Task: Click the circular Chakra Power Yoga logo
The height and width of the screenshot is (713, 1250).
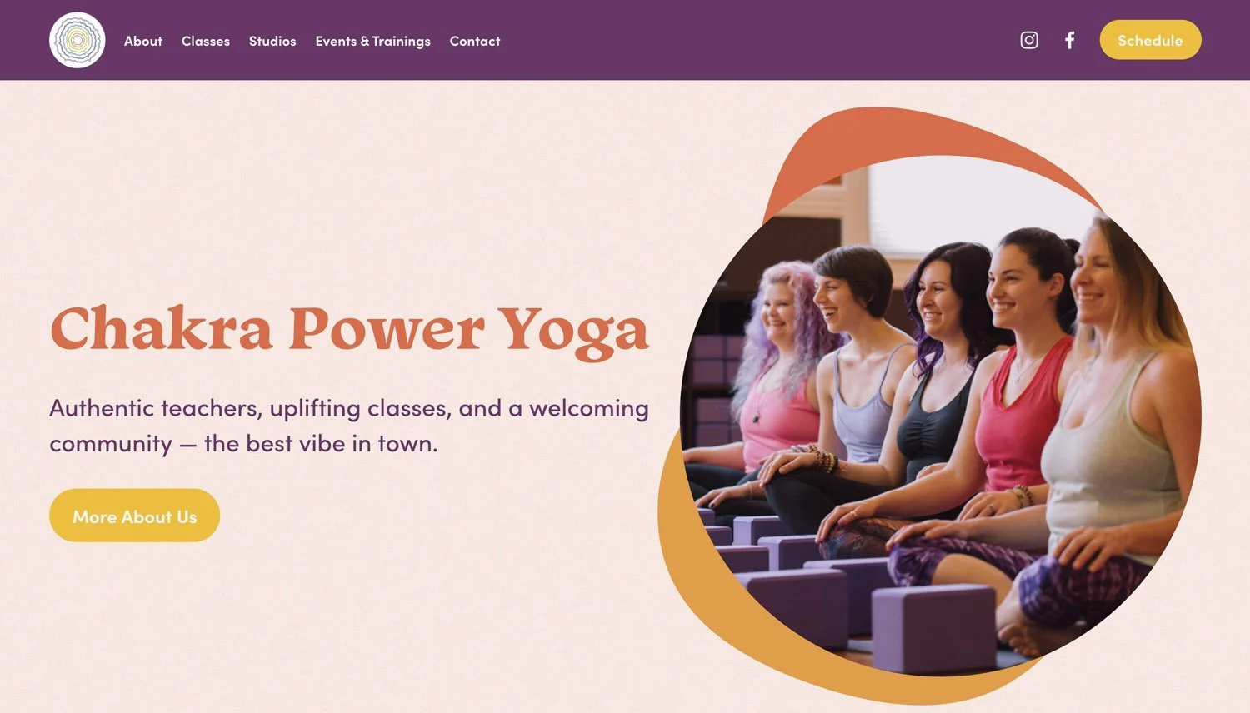Action: 77,40
